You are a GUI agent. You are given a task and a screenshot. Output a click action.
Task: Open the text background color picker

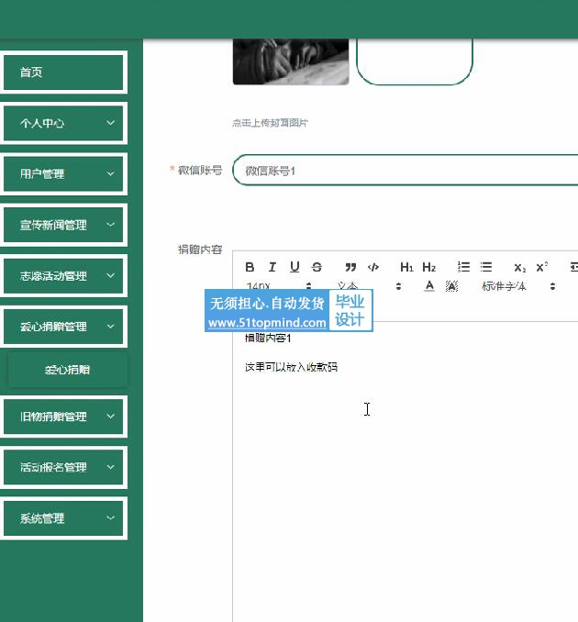click(451, 286)
